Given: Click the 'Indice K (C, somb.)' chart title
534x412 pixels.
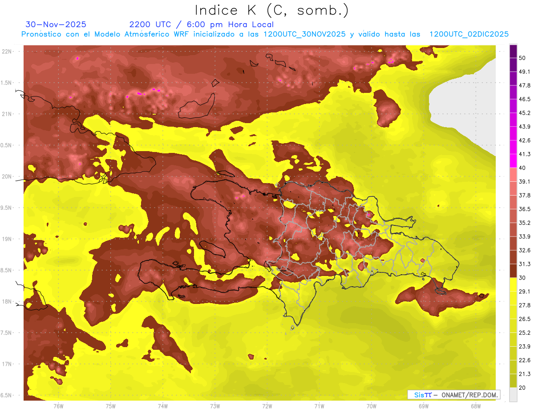Looking at the screenshot, I should [x=272, y=10].
